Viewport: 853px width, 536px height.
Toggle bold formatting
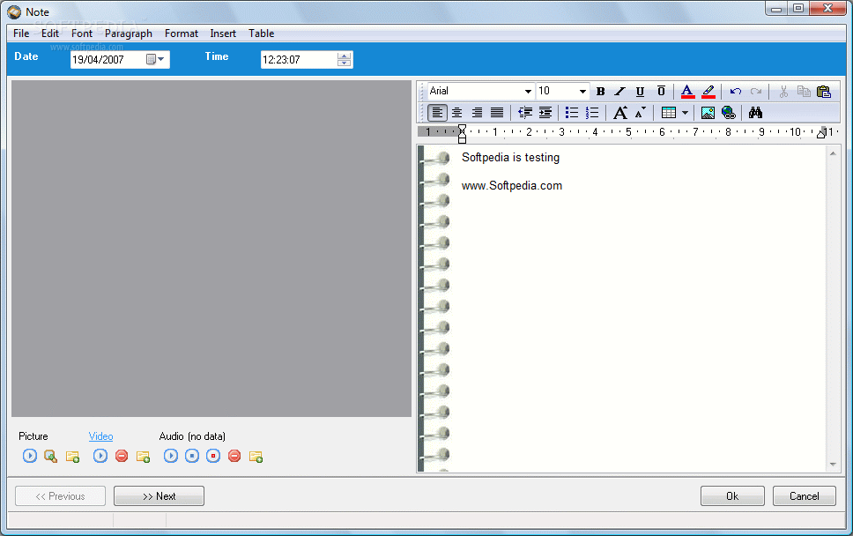601,92
